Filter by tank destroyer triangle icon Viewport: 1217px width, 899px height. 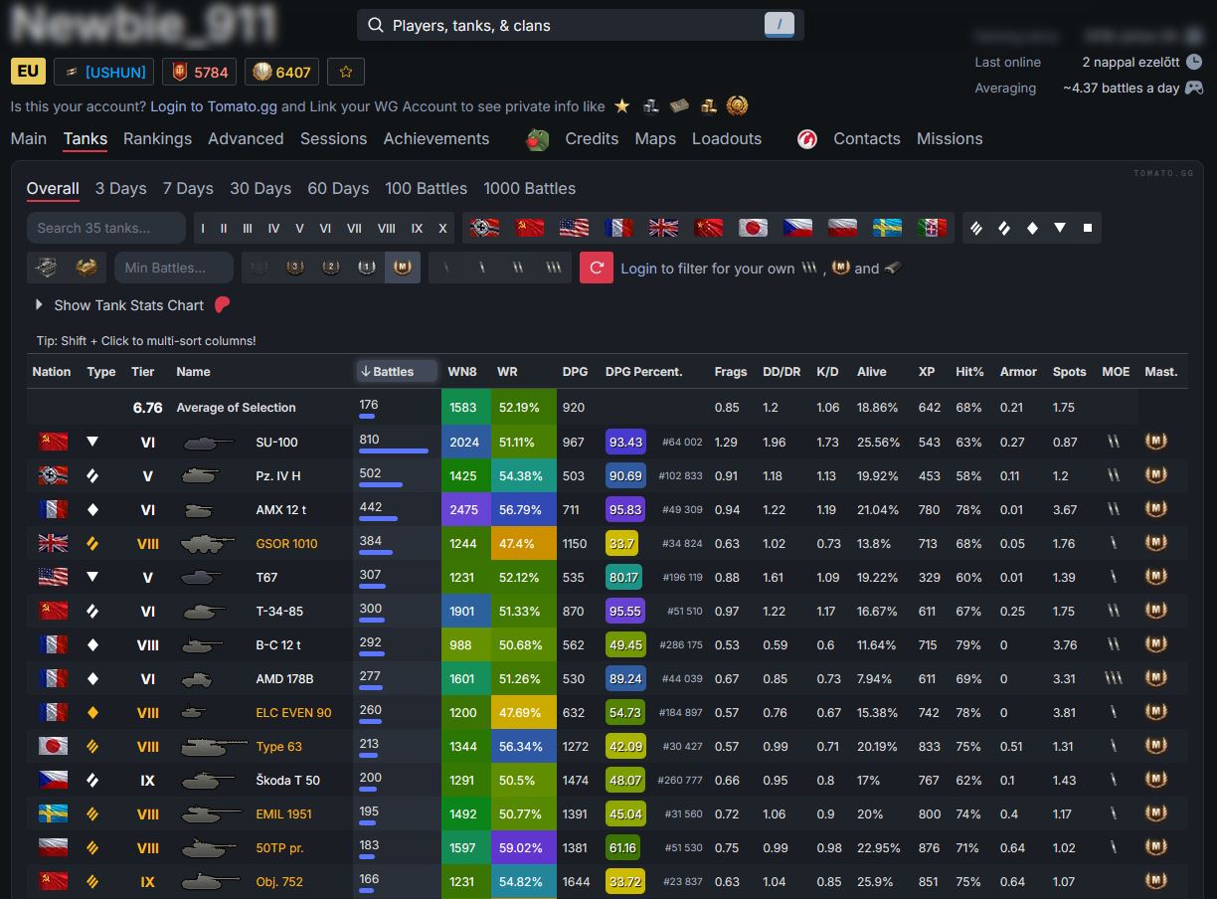tap(1060, 228)
